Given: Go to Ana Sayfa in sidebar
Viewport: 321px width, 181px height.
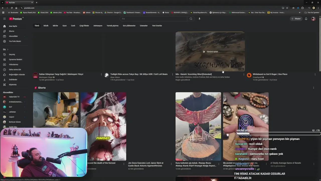Looking at the screenshot, I should (15, 26).
